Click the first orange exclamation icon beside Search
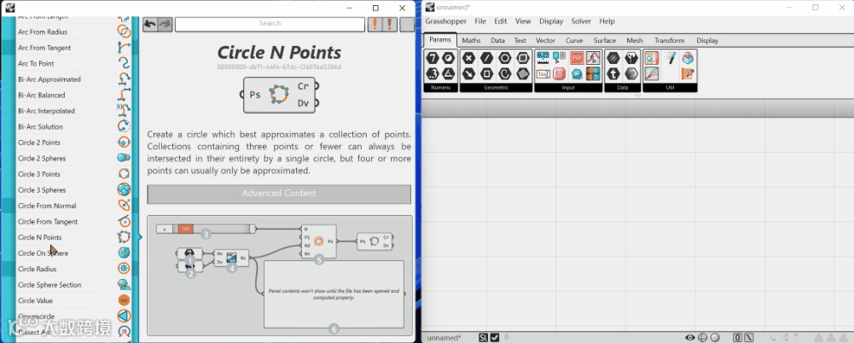Image resolution: width=854 pixels, height=343 pixels. click(375, 24)
